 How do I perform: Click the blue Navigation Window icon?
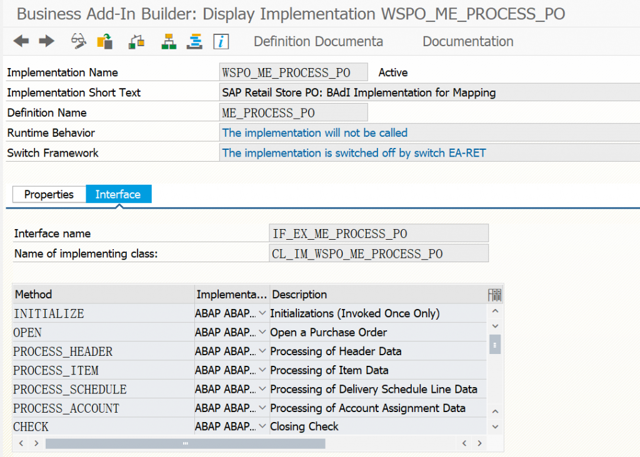click(x=196, y=41)
